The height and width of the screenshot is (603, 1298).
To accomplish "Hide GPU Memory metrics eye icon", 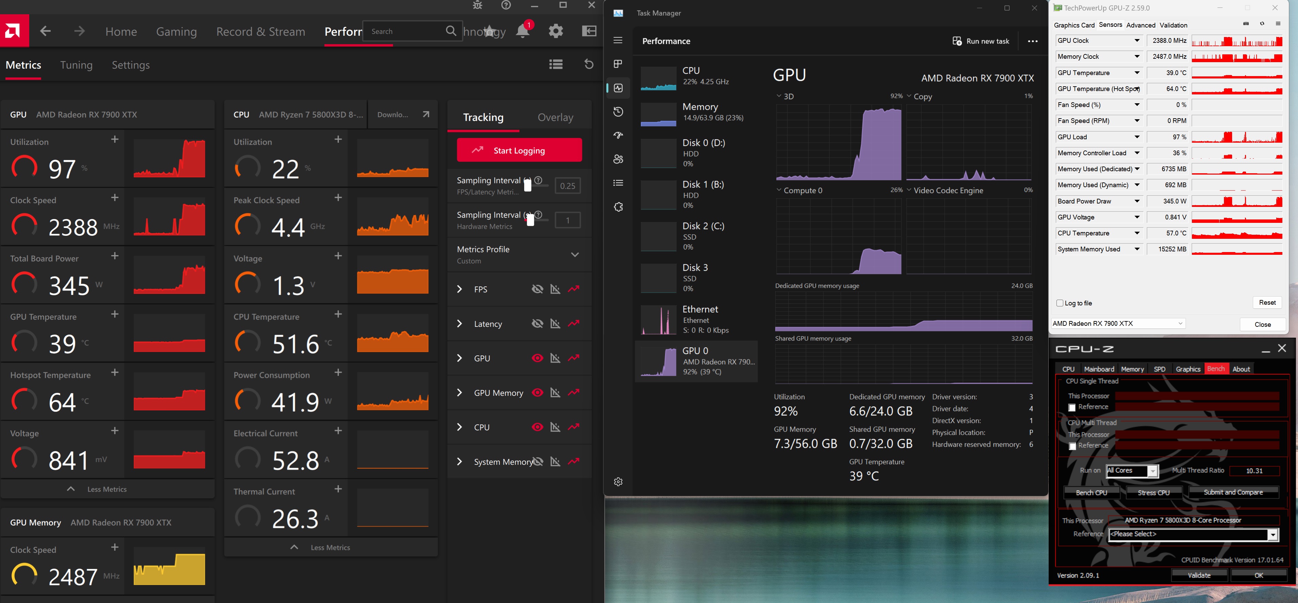I will [538, 393].
